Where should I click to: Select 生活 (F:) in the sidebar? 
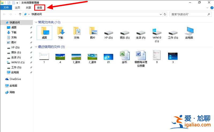click(16, 57)
